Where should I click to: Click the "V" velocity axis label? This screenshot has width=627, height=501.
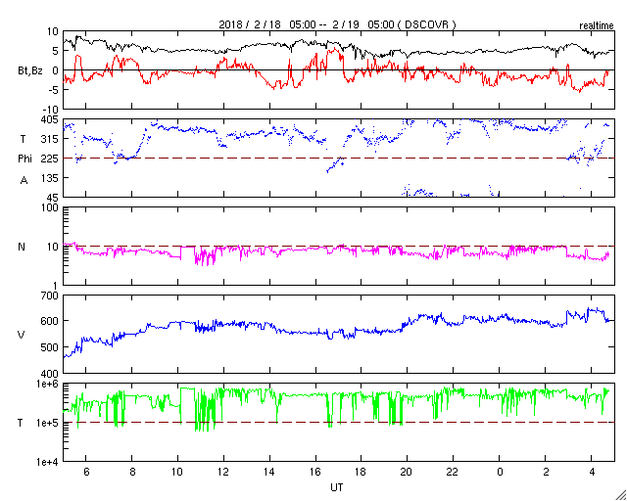[22, 335]
